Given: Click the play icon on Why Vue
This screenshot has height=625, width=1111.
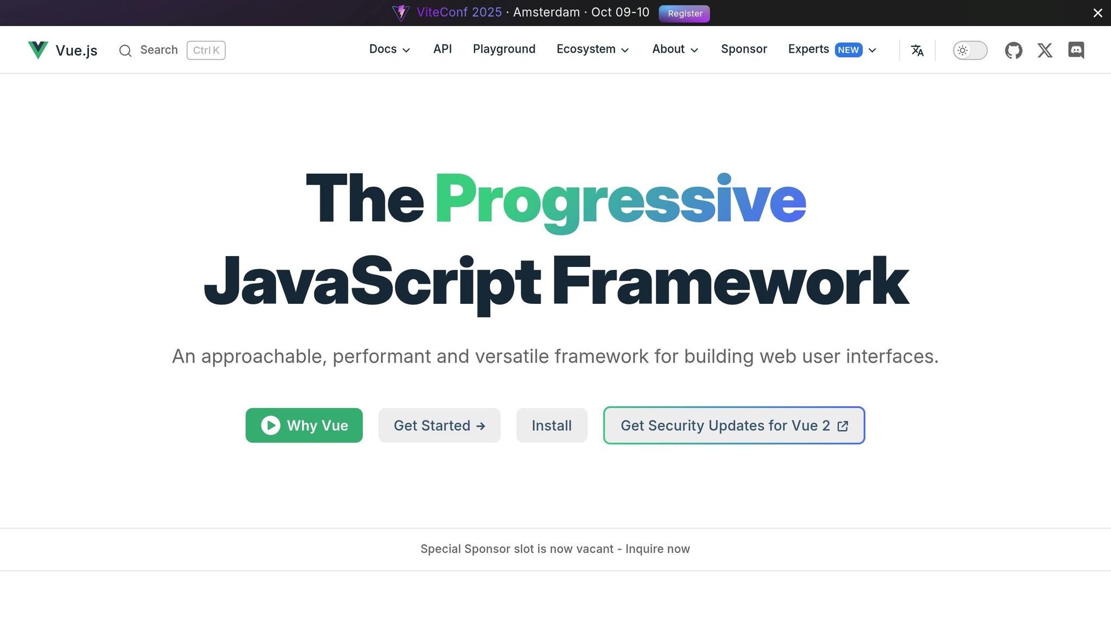Looking at the screenshot, I should click(x=271, y=425).
